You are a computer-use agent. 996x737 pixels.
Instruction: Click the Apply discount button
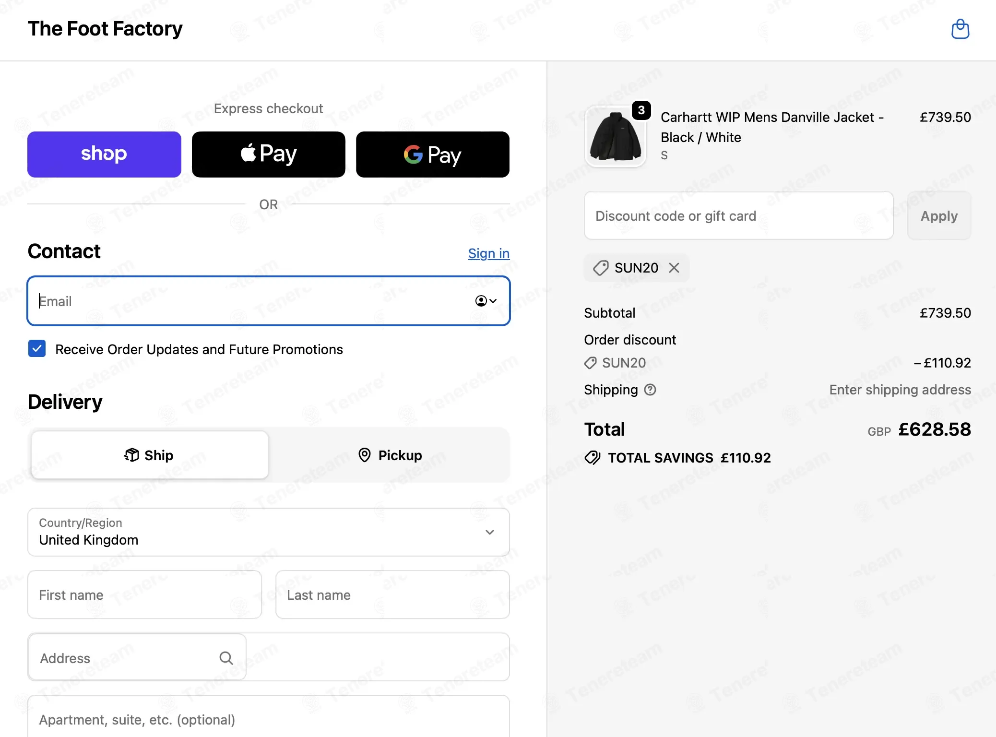(x=939, y=216)
